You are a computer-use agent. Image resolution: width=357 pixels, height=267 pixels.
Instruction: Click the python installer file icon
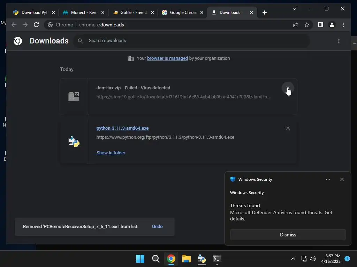74,141
